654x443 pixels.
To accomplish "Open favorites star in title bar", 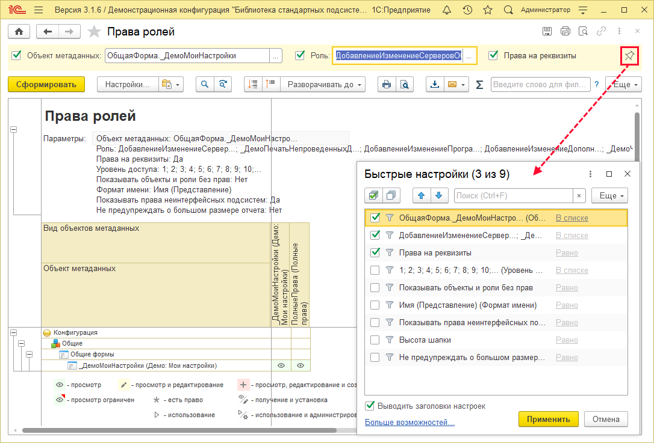I will 488,10.
